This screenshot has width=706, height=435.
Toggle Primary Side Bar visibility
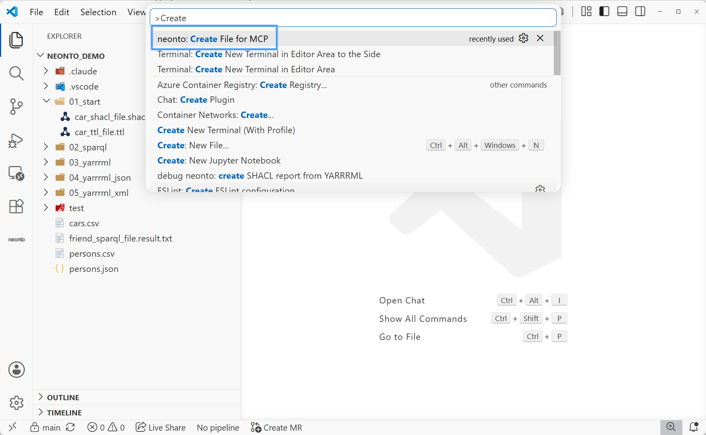pyautogui.click(x=604, y=12)
